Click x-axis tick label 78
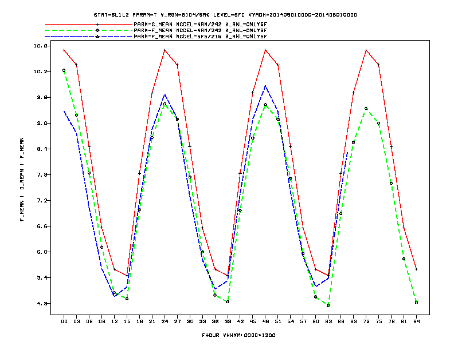This screenshot has width=454, height=350. point(391,321)
